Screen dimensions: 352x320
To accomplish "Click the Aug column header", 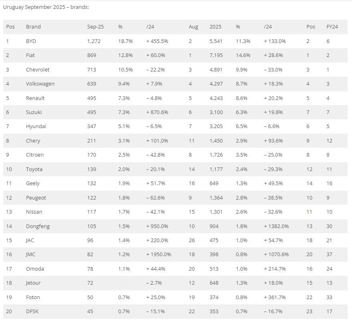I will [x=193, y=27].
